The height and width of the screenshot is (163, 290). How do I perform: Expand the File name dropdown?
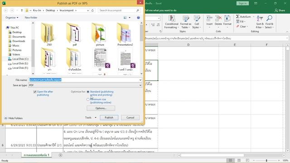pyautogui.click(x=140, y=80)
